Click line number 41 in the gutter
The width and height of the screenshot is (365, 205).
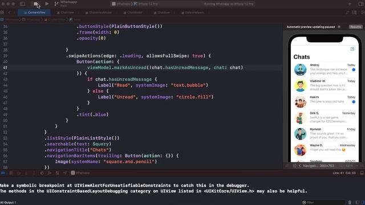click(5, 68)
